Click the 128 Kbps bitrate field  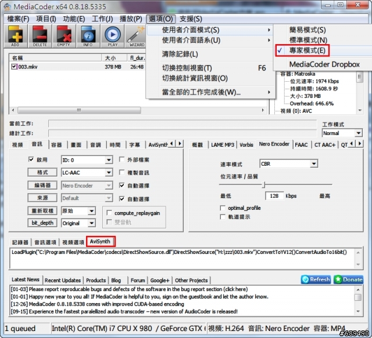(274, 196)
